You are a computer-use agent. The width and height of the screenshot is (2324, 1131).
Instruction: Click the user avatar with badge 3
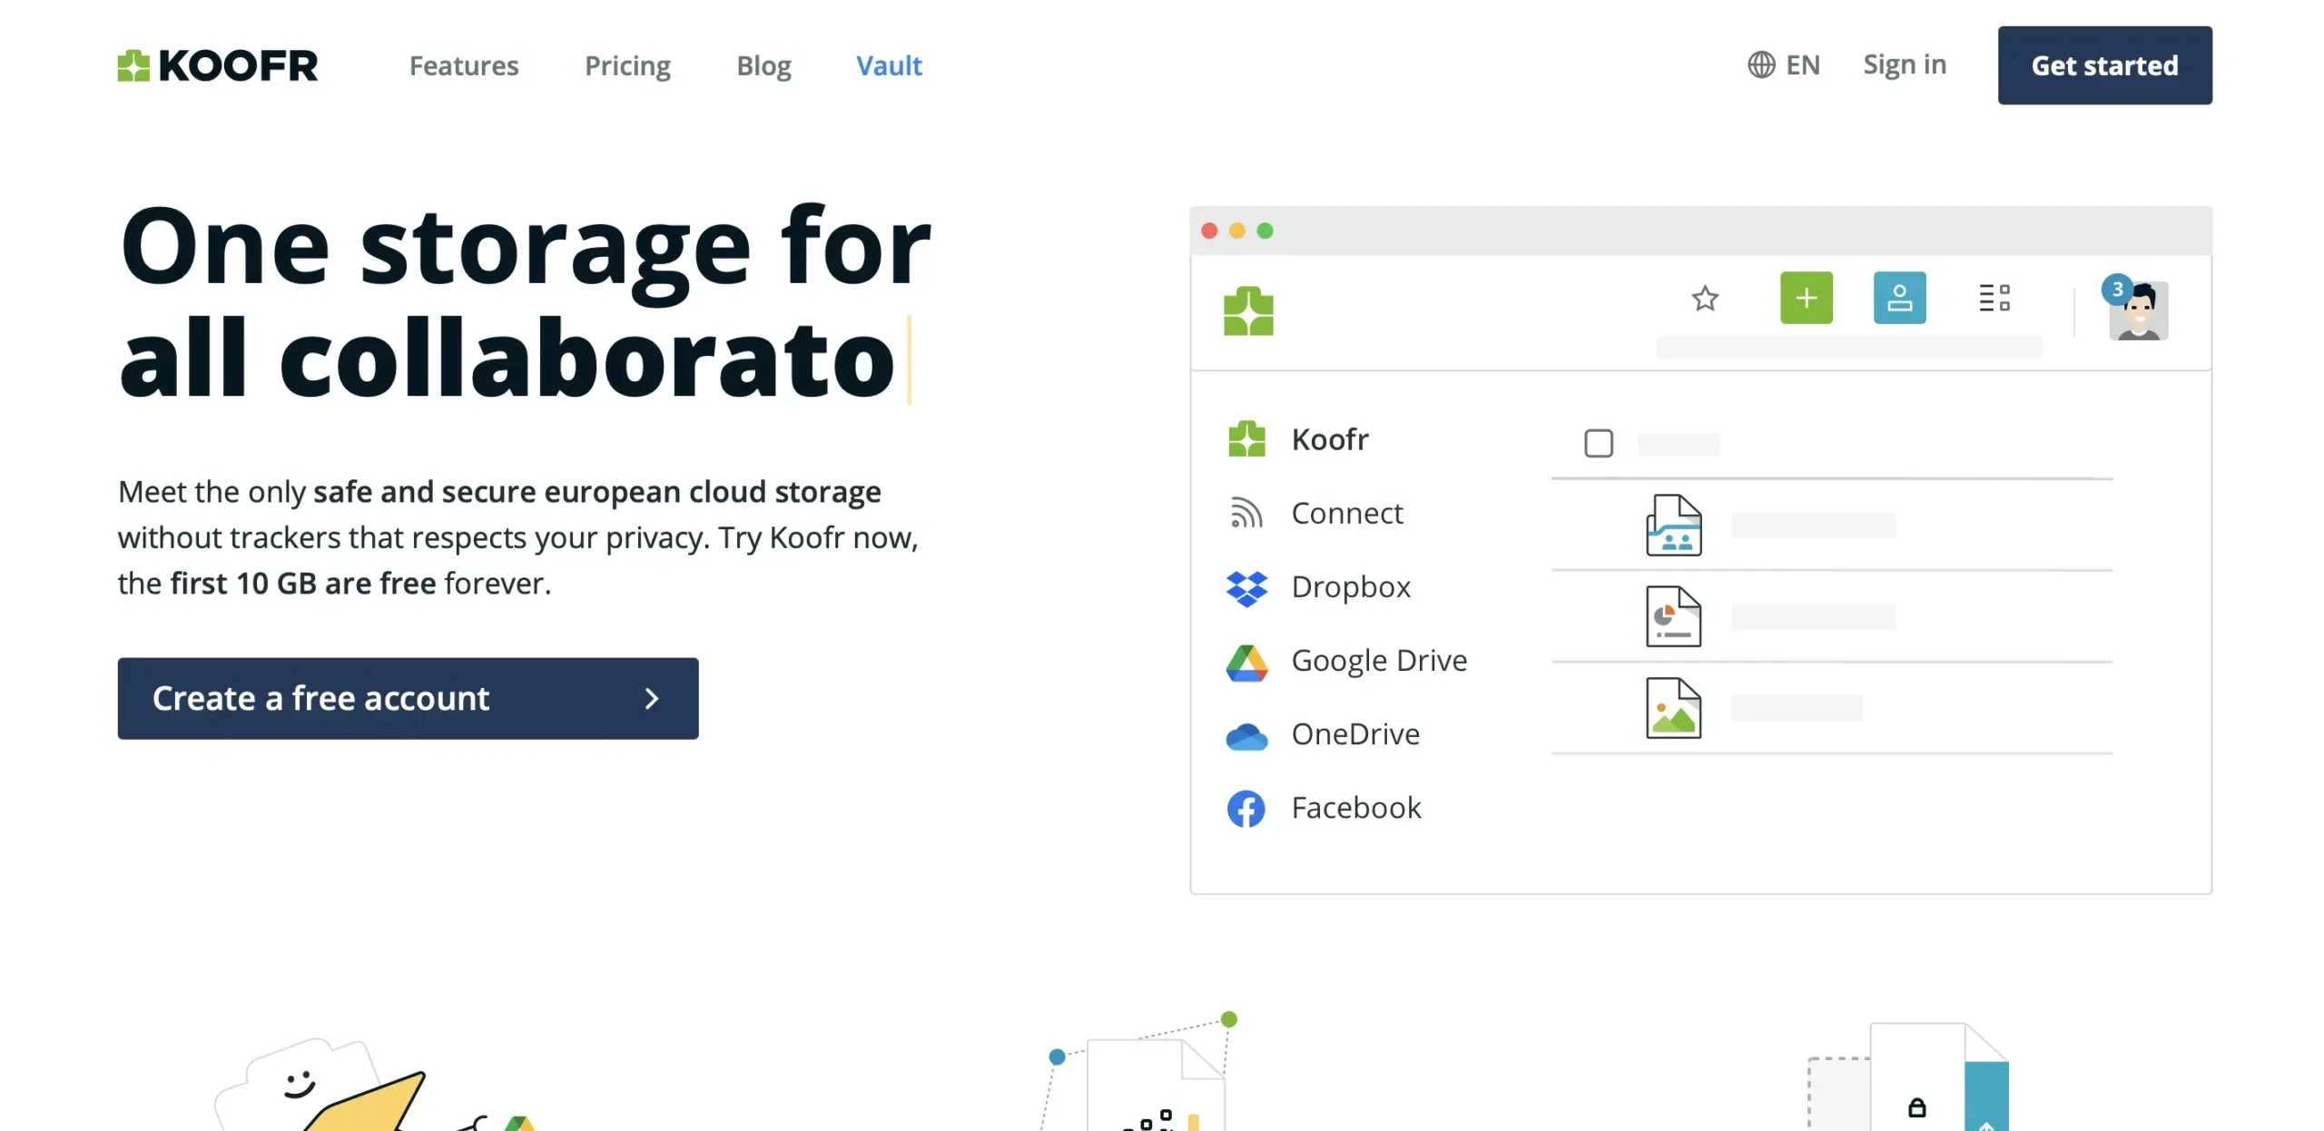point(2137,309)
